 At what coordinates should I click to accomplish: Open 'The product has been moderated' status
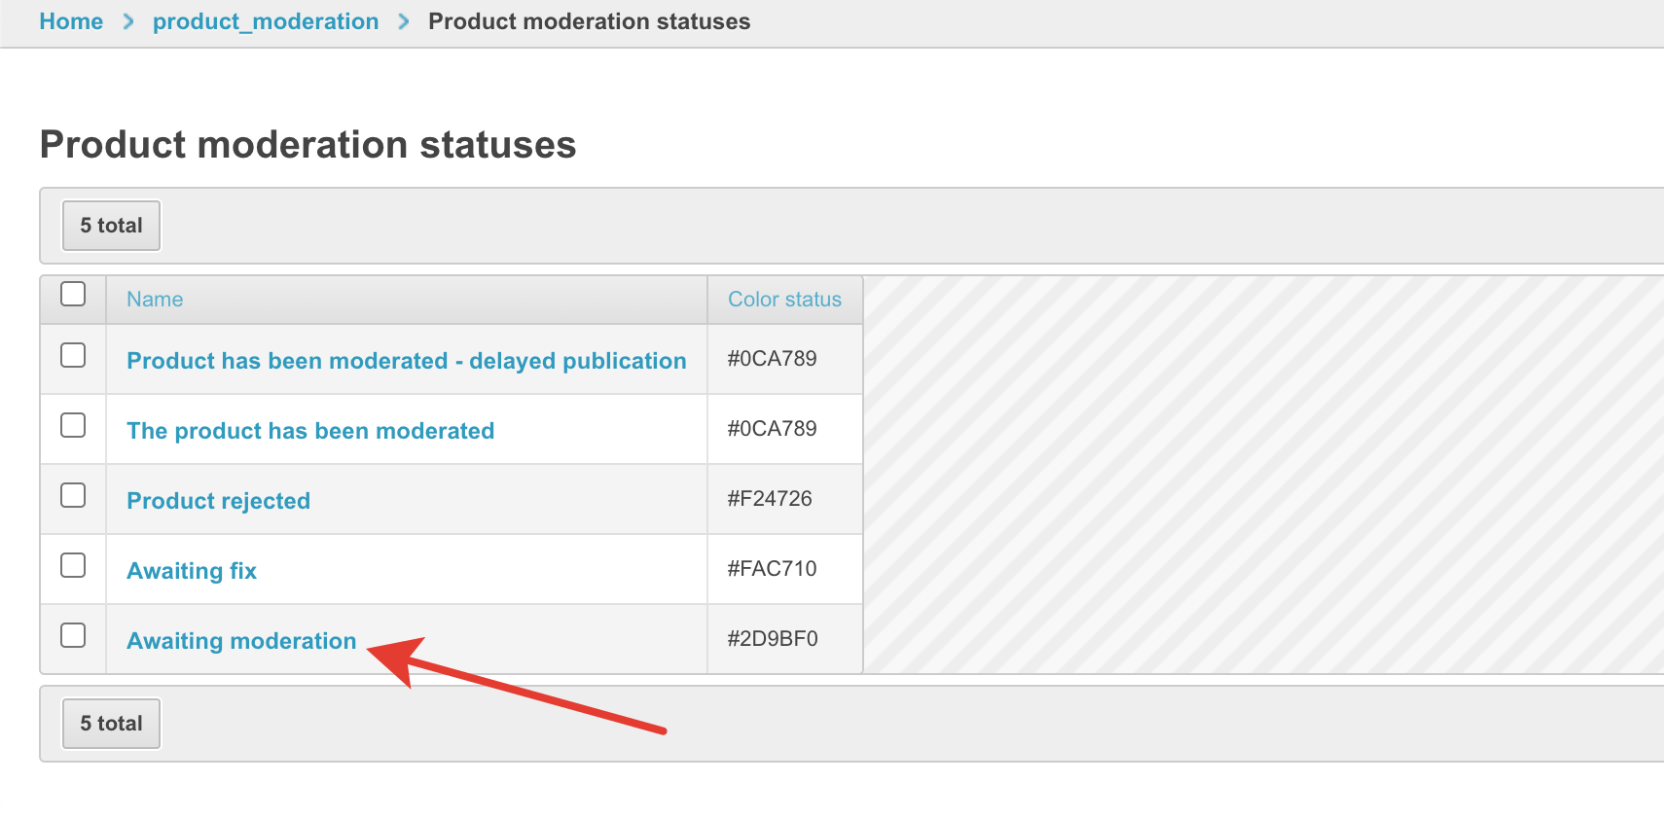point(310,431)
